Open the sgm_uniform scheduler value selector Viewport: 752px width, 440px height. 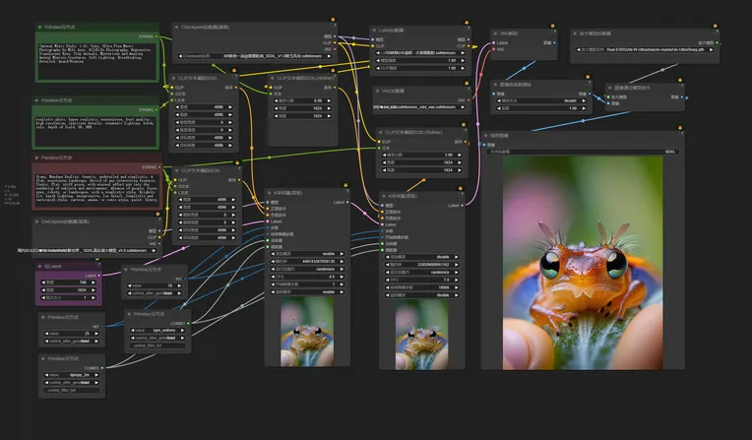point(157,331)
